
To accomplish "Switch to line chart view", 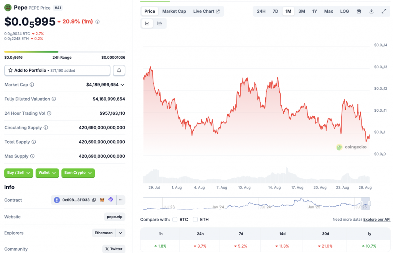I will point(147,23).
